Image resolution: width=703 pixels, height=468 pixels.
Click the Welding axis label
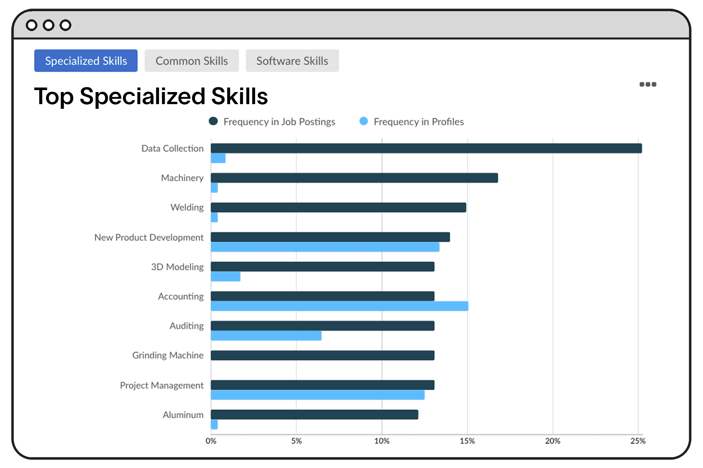point(187,207)
